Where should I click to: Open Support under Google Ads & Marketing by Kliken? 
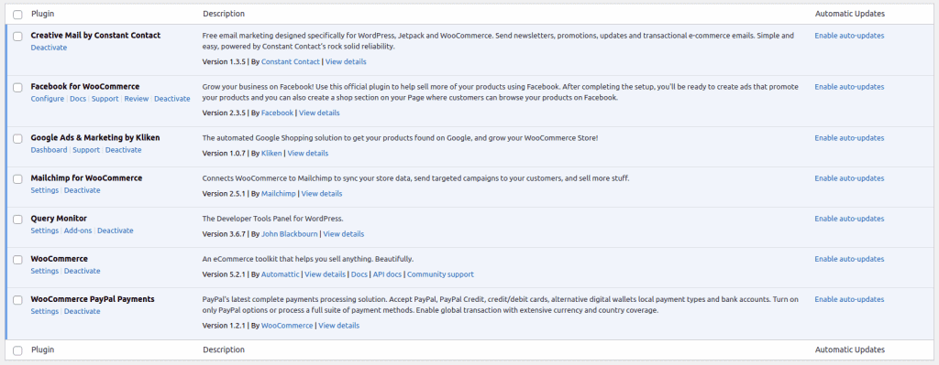coord(86,150)
